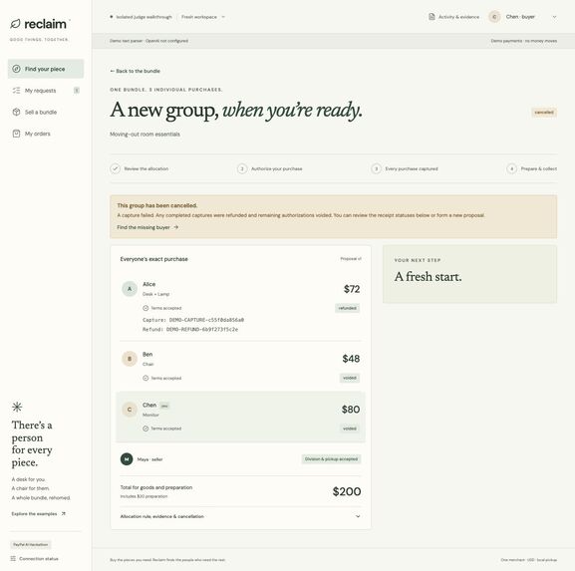575x571 pixels.
Task: Open My orders in sidebar
Action: click(x=46, y=134)
